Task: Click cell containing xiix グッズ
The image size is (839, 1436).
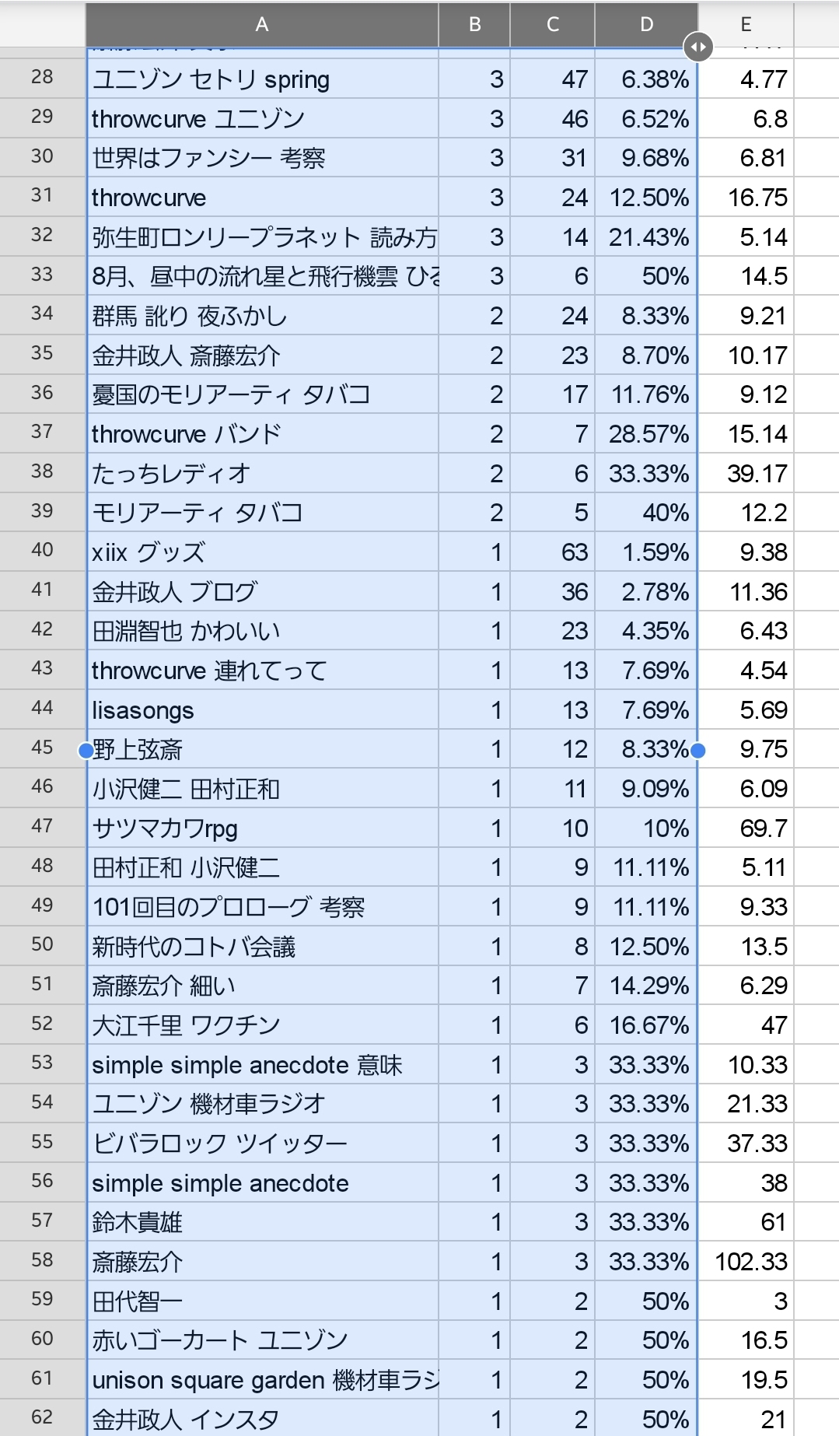Action: [x=262, y=552]
